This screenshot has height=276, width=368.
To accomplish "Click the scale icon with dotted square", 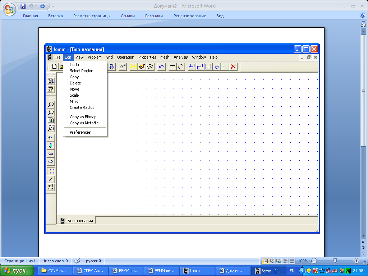I will click(x=208, y=67).
